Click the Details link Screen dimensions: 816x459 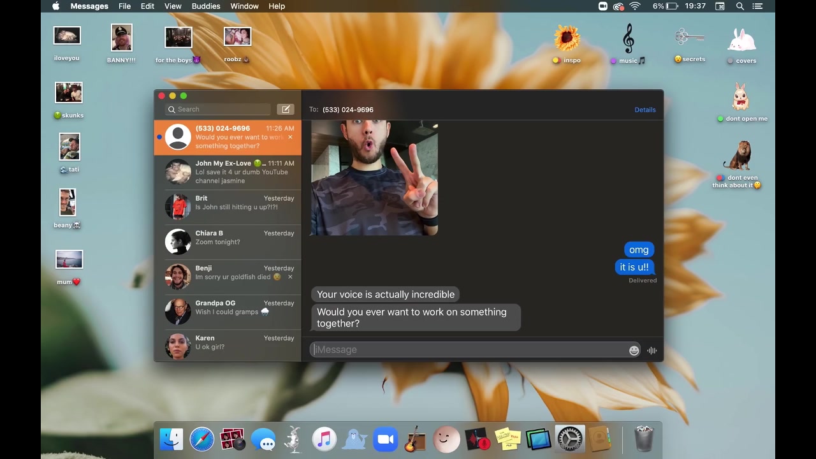tap(645, 110)
